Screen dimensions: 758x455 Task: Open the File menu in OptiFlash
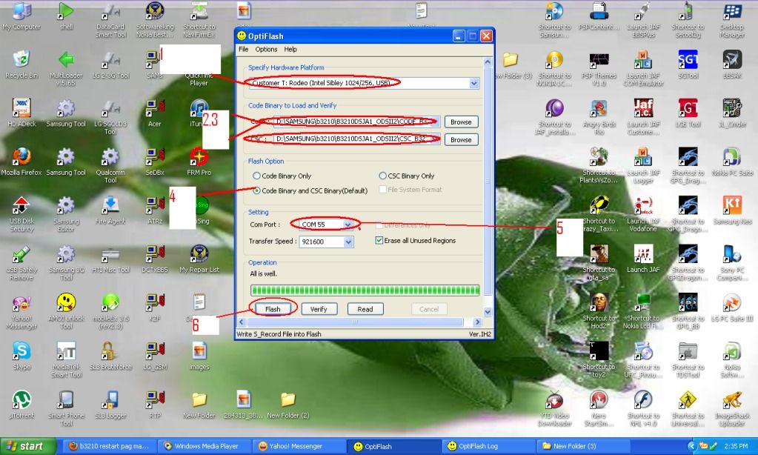[x=243, y=50]
